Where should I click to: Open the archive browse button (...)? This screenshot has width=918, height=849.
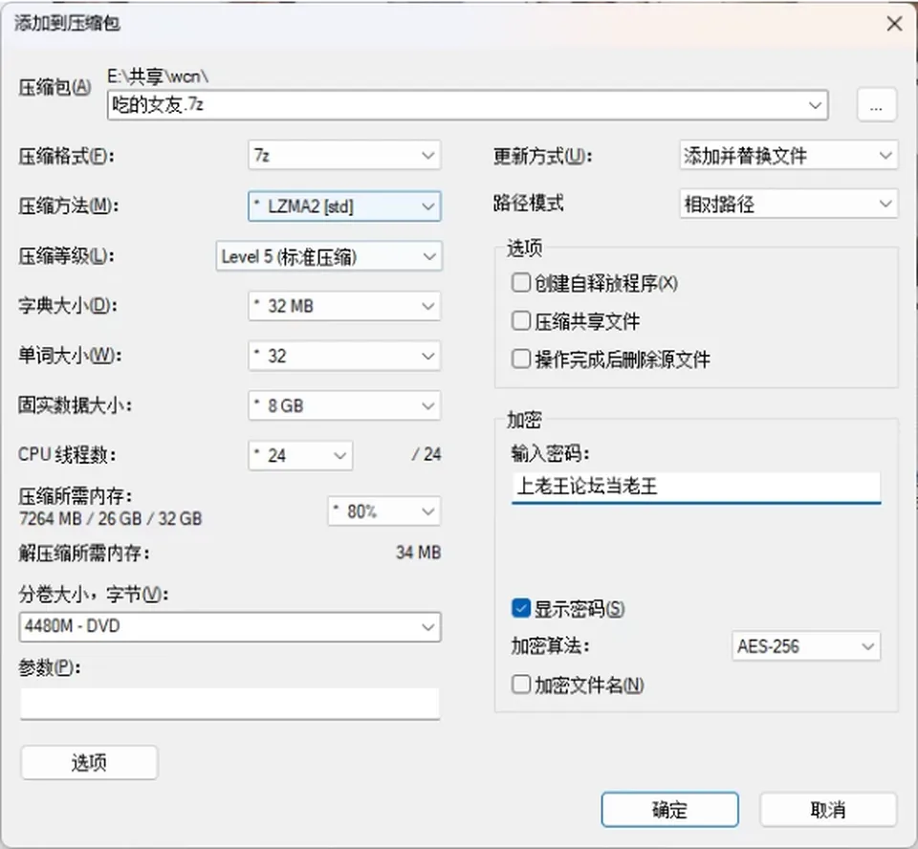[x=877, y=105]
